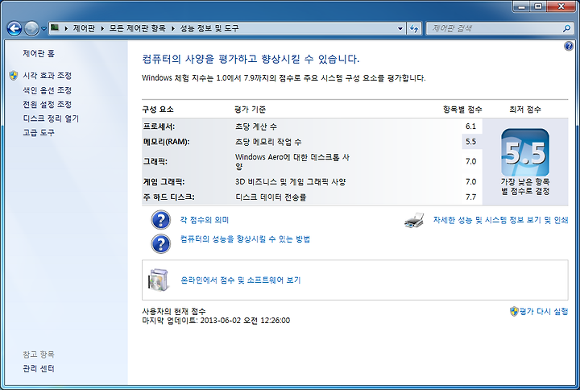Expand the arrow after 모든 제어판 항목
Image resolution: width=580 pixels, height=390 pixels.
pyautogui.click(x=172, y=28)
